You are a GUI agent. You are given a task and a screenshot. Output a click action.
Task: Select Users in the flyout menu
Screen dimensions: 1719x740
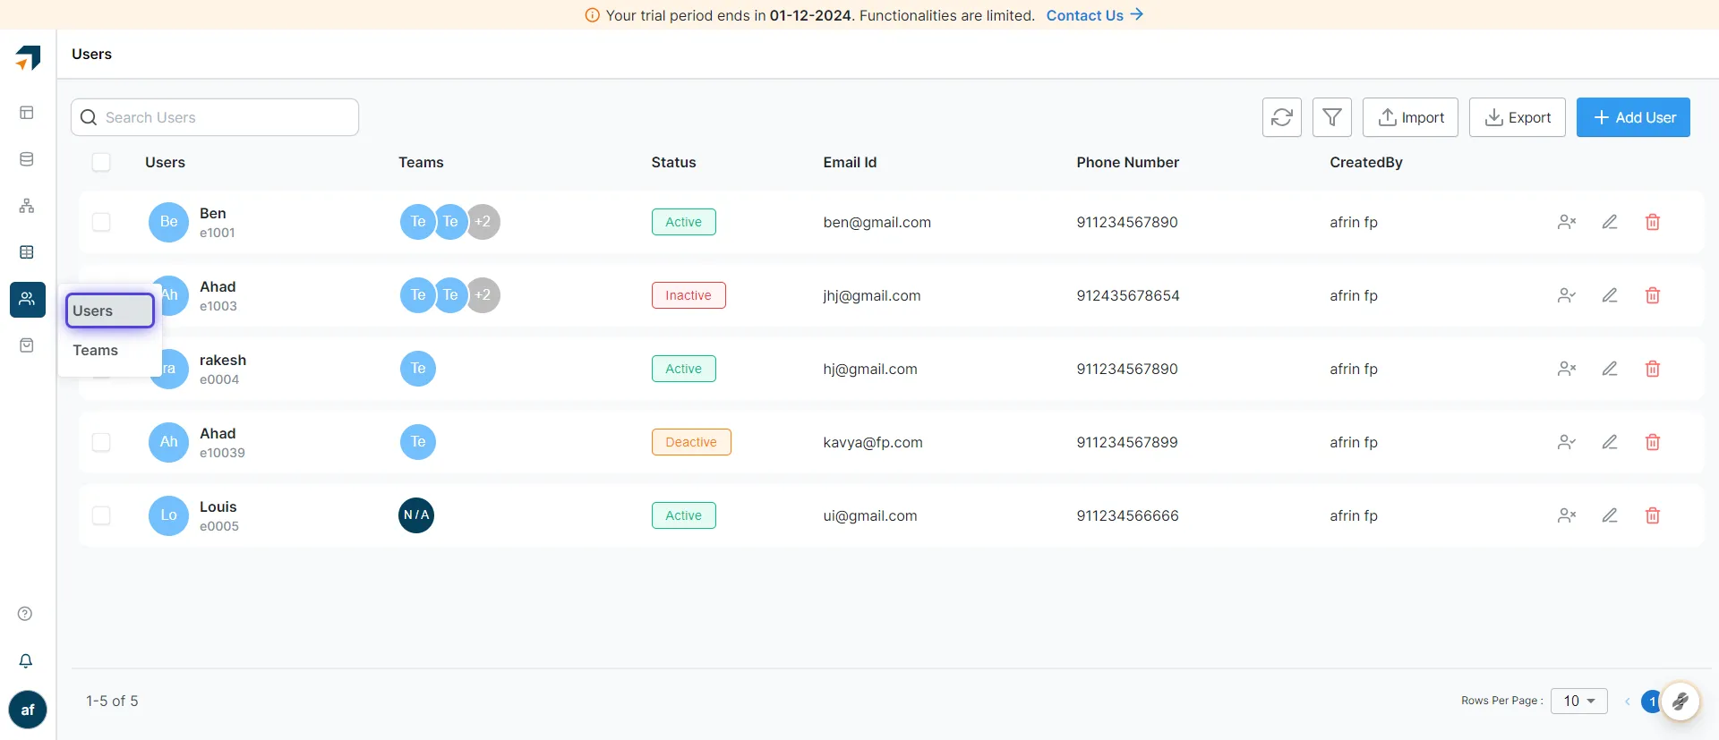pyautogui.click(x=110, y=310)
